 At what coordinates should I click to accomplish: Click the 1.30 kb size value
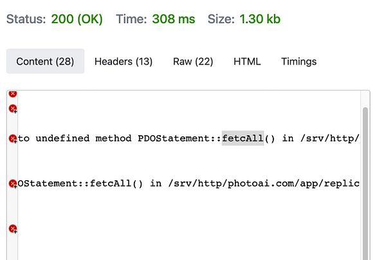tap(260, 19)
